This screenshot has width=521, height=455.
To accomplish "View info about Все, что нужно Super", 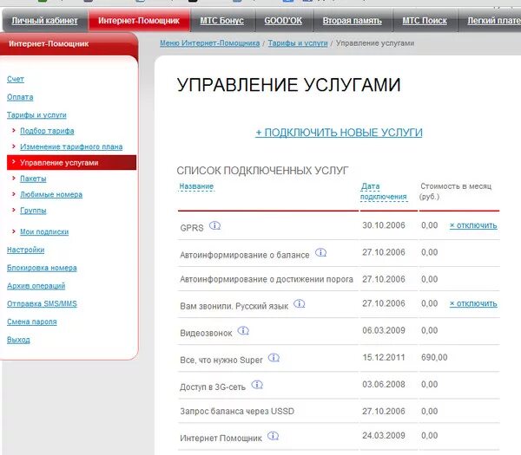I will [274, 357].
